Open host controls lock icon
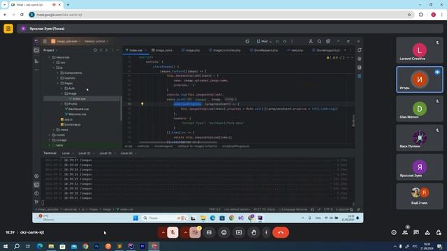Viewport: 447px width, 251px height. tap(439, 232)
